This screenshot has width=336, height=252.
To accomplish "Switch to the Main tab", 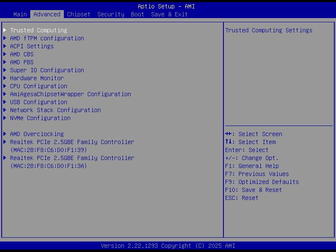I will click(20, 14).
